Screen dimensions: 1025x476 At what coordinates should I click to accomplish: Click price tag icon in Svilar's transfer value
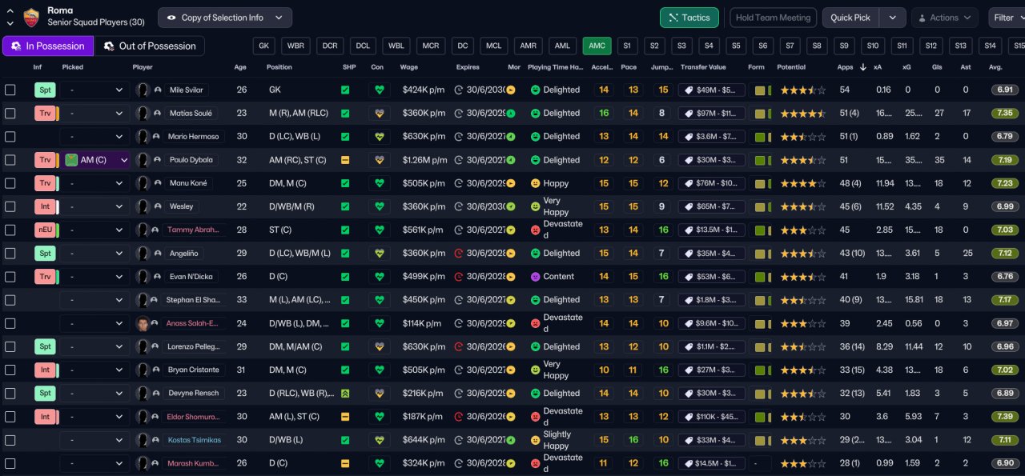click(x=687, y=90)
